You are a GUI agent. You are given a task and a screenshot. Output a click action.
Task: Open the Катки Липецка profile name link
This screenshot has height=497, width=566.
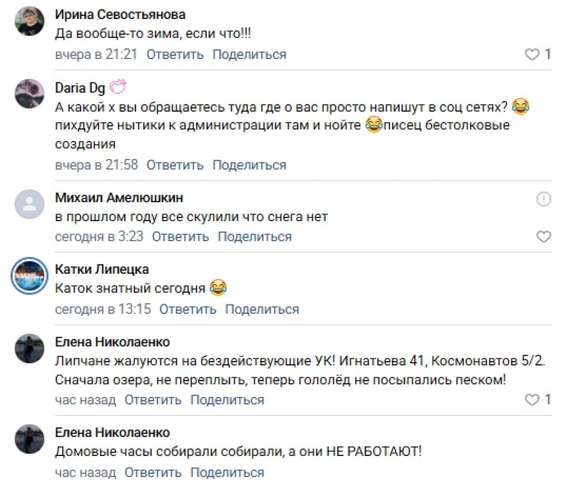(x=102, y=269)
